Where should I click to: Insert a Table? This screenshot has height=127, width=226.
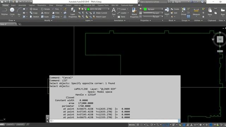(121, 17)
